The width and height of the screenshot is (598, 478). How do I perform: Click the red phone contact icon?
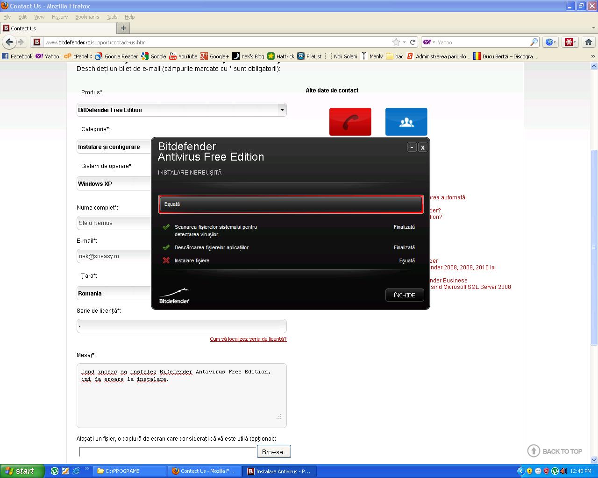click(350, 121)
